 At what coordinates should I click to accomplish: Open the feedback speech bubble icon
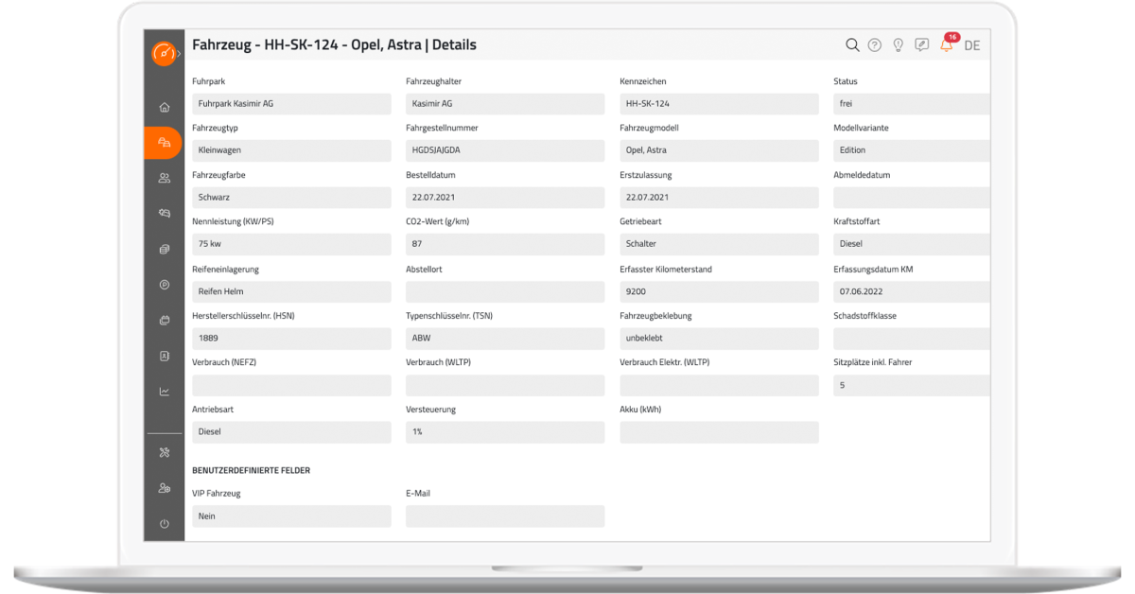tap(922, 45)
